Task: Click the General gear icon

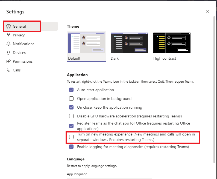Action: coord(8,26)
